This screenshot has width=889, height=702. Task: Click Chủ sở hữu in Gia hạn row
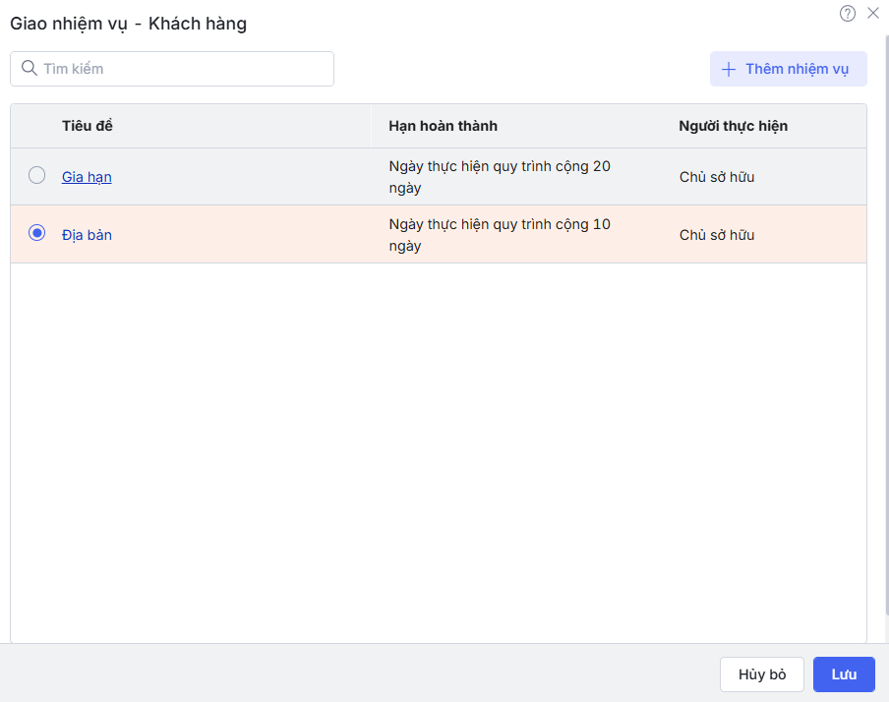[717, 177]
